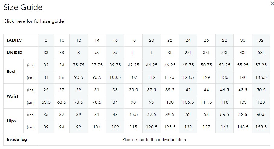Close the Size Guide popup
The image size is (274, 149).
coord(272,3)
